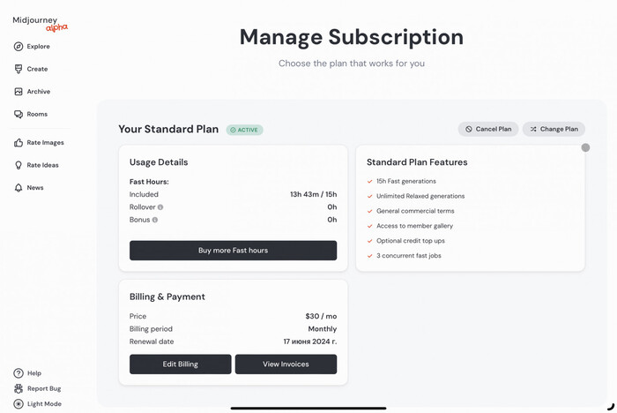
Task: Click the Rate Images thumbs-up icon
Action: coord(19,143)
